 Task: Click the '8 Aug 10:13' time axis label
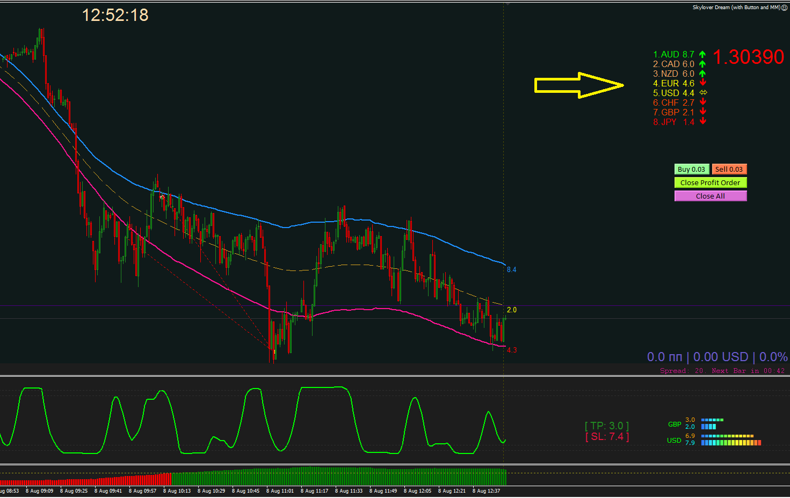tap(177, 491)
